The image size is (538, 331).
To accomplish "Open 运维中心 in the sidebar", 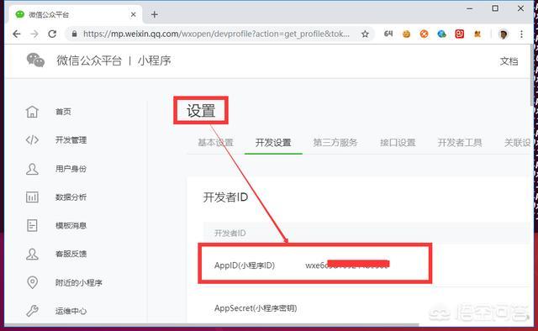I will pyautogui.click(x=71, y=311).
